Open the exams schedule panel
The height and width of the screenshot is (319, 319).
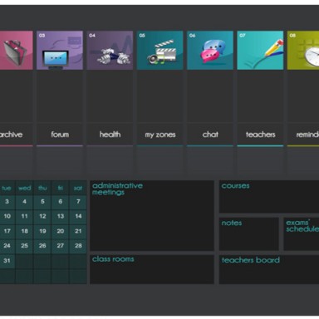click(302, 234)
